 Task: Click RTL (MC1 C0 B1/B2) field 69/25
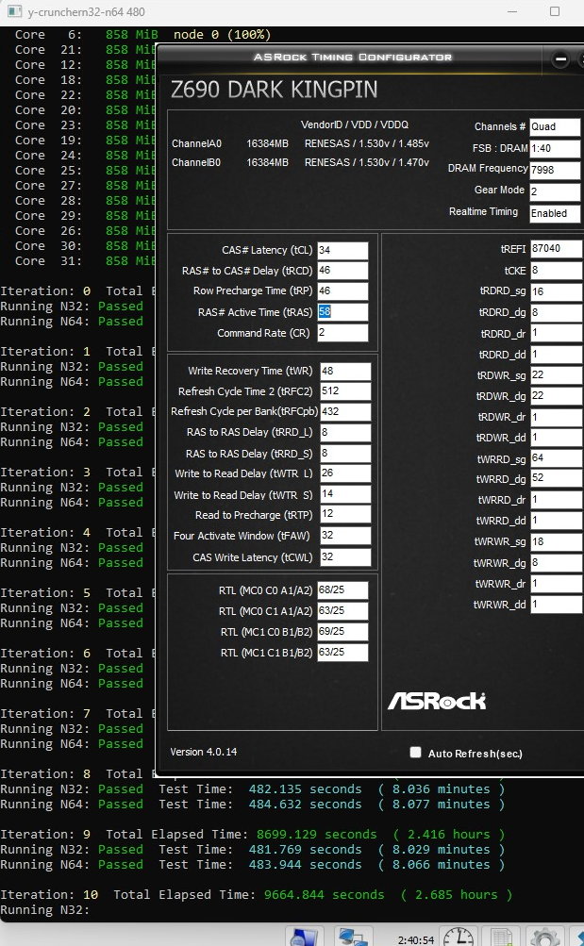(x=342, y=632)
